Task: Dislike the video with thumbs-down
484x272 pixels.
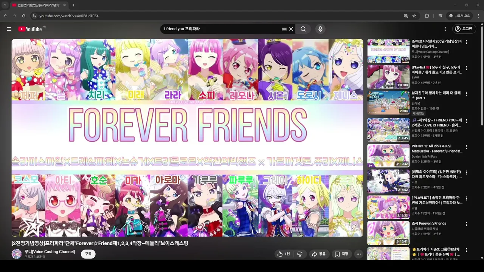Action: point(300,254)
